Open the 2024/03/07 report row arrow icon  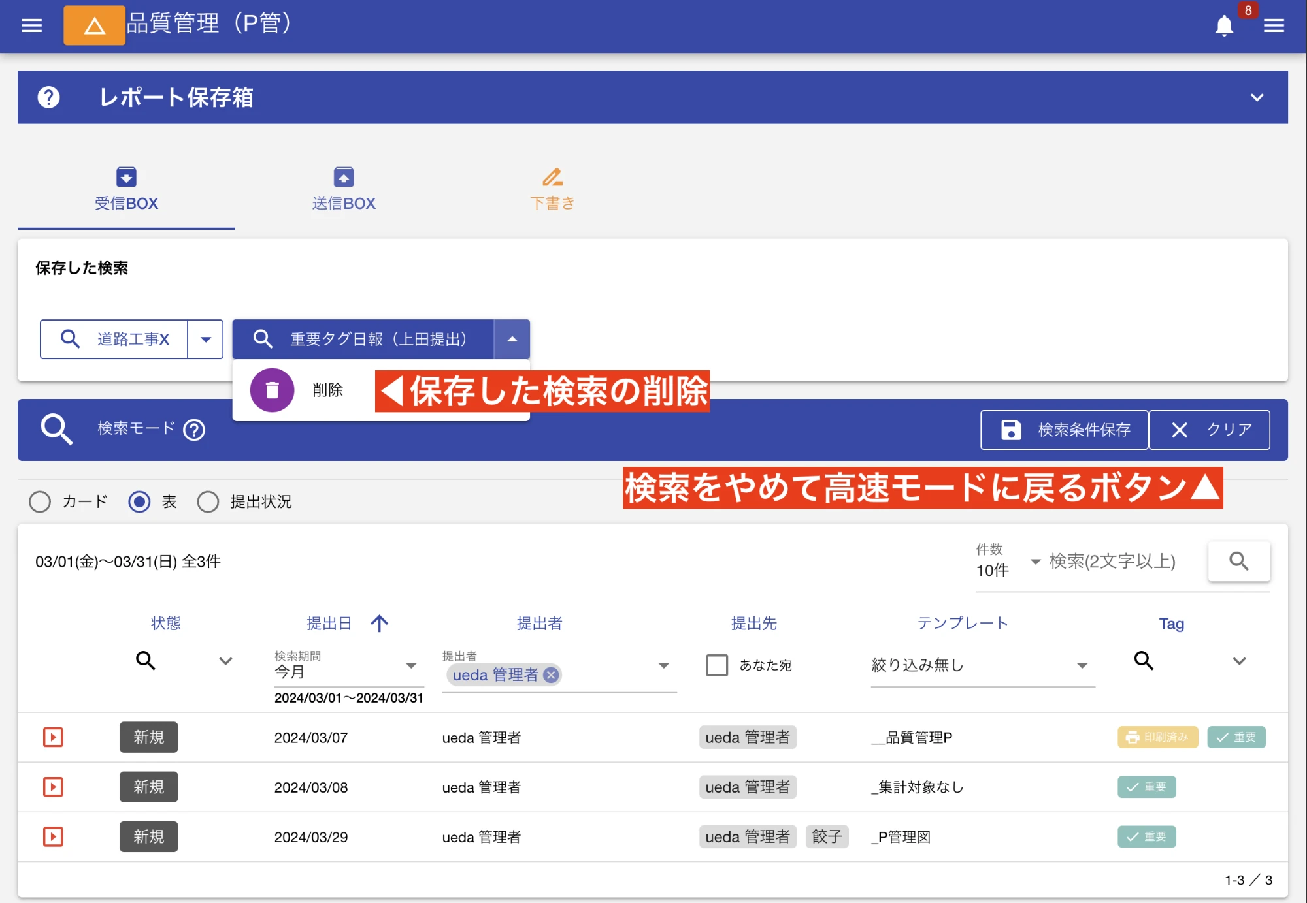(x=53, y=737)
